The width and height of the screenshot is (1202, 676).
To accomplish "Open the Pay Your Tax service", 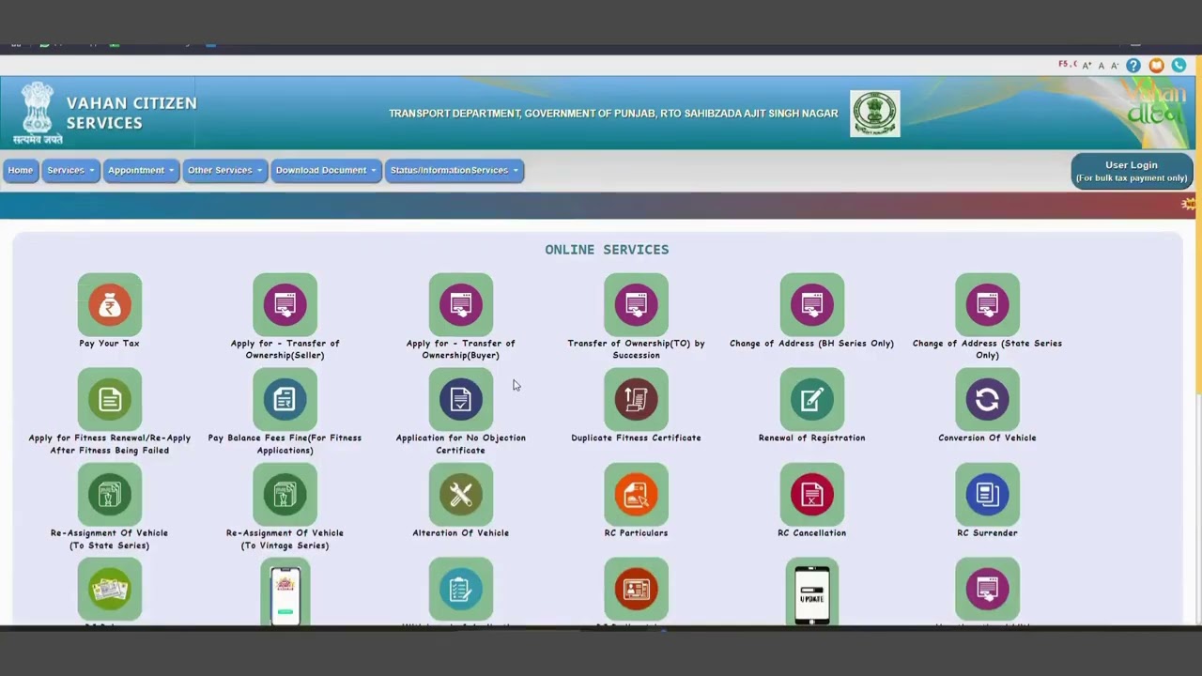I will pos(110,305).
